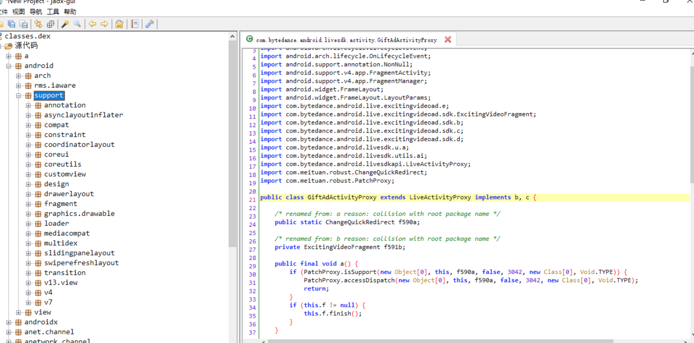The height and width of the screenshot is (343, 694).
Task: Expand the 'anet.channel' package node
Action: point(9,333)
